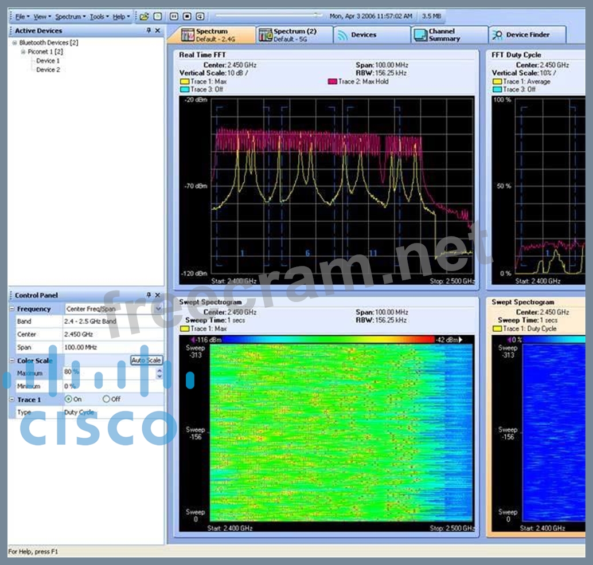Collapse the Bluetooth Devices tree node
Viewport: 593px width, 565px height.
(14, 42)
